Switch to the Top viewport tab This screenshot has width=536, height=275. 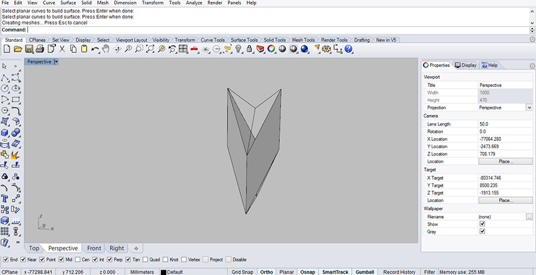(34, 248)
